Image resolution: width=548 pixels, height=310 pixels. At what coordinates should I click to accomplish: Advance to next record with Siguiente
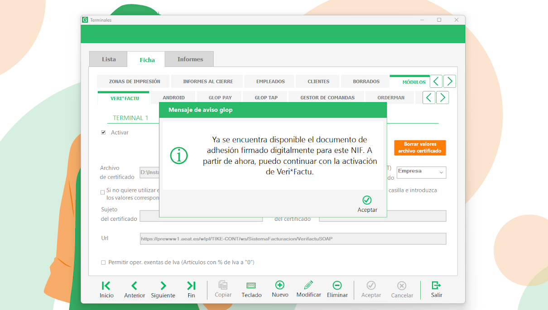tap(163, 286)
